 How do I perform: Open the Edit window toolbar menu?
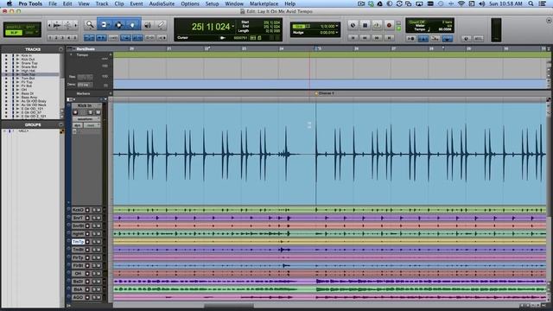tap(549, 21)
